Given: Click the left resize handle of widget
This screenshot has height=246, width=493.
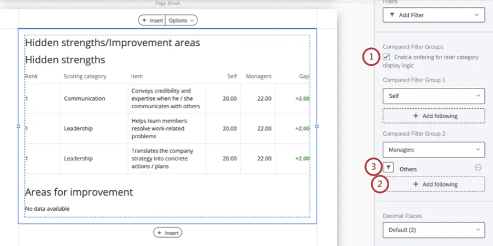Looking at the screenshot, I should click(x=18, y=126).
